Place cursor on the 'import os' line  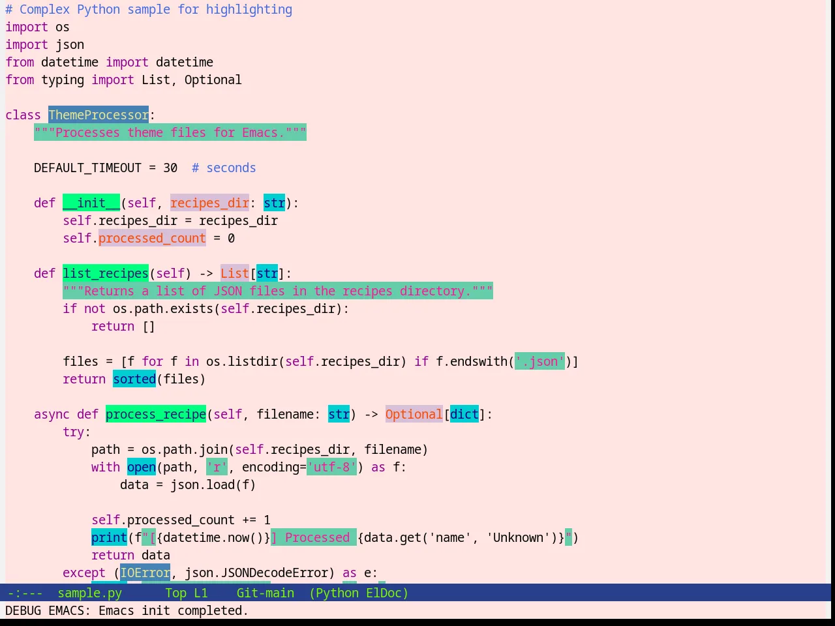tap(37, 27)
